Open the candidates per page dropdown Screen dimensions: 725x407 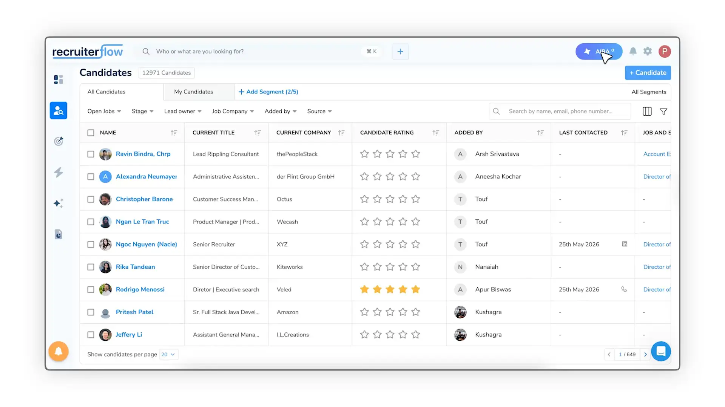[168, 354]
